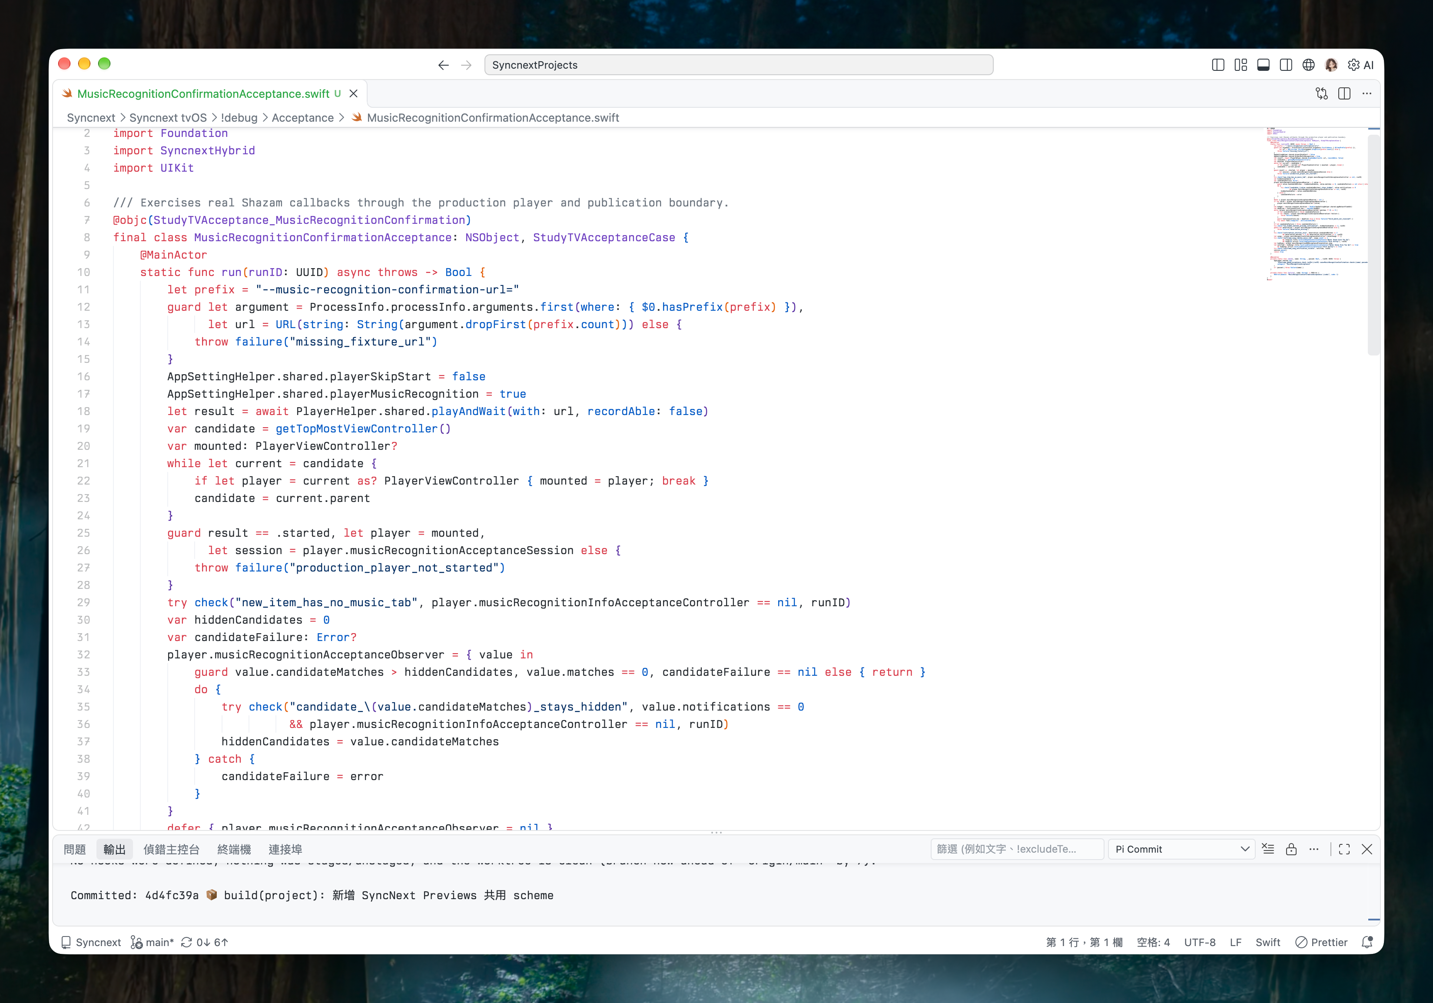The image size is (1433, 1003).
Task: Toggle the bottom panel visibility icon
Action: tap(1263, 65)
